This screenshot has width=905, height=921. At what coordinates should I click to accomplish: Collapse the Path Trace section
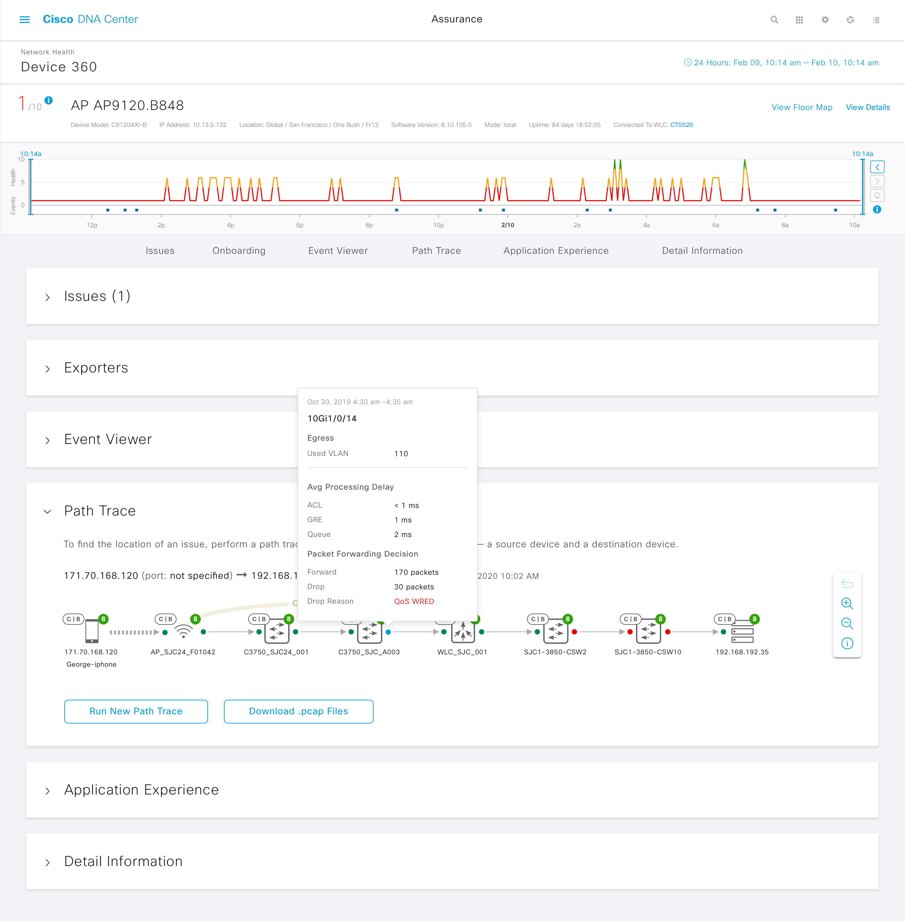point(47,512)
